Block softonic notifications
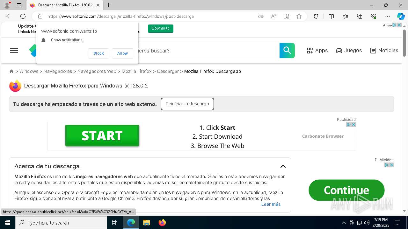Screen dimensions: 408x229 click(x=98, y=53)
